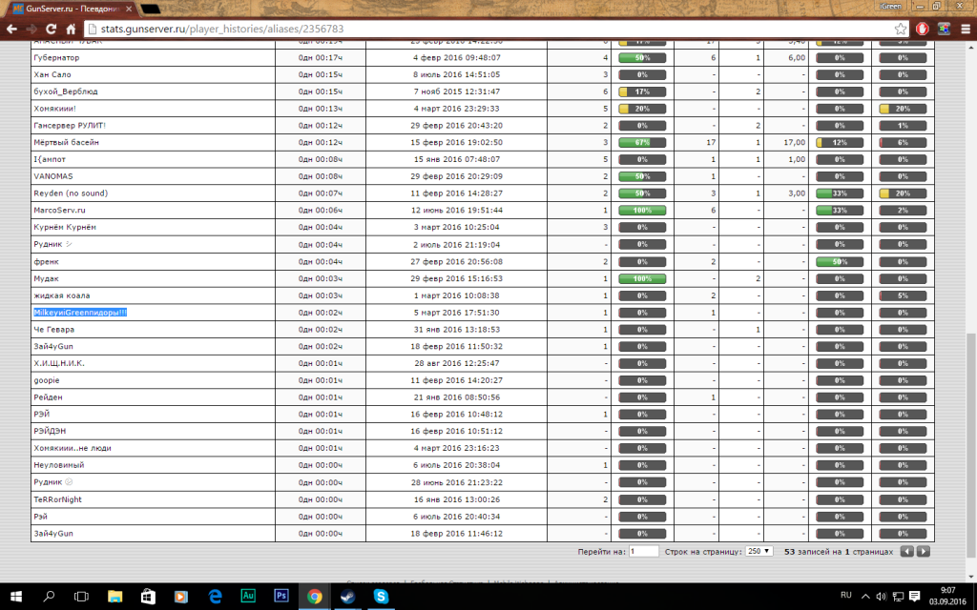Go to the browser home page
This screenshot has height=610, width=977.
point(71,29)
